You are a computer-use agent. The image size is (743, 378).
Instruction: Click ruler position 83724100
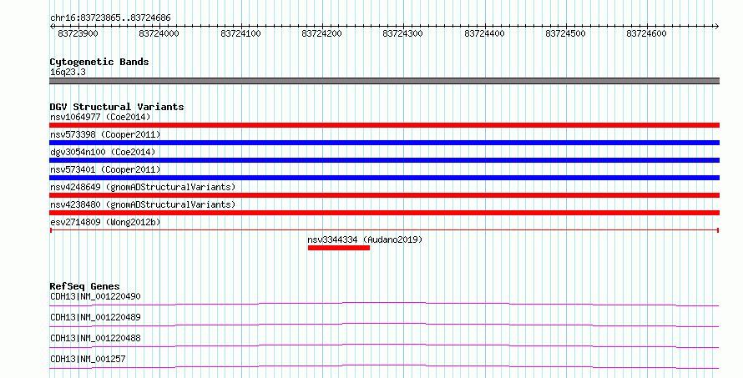click(240, 33)
